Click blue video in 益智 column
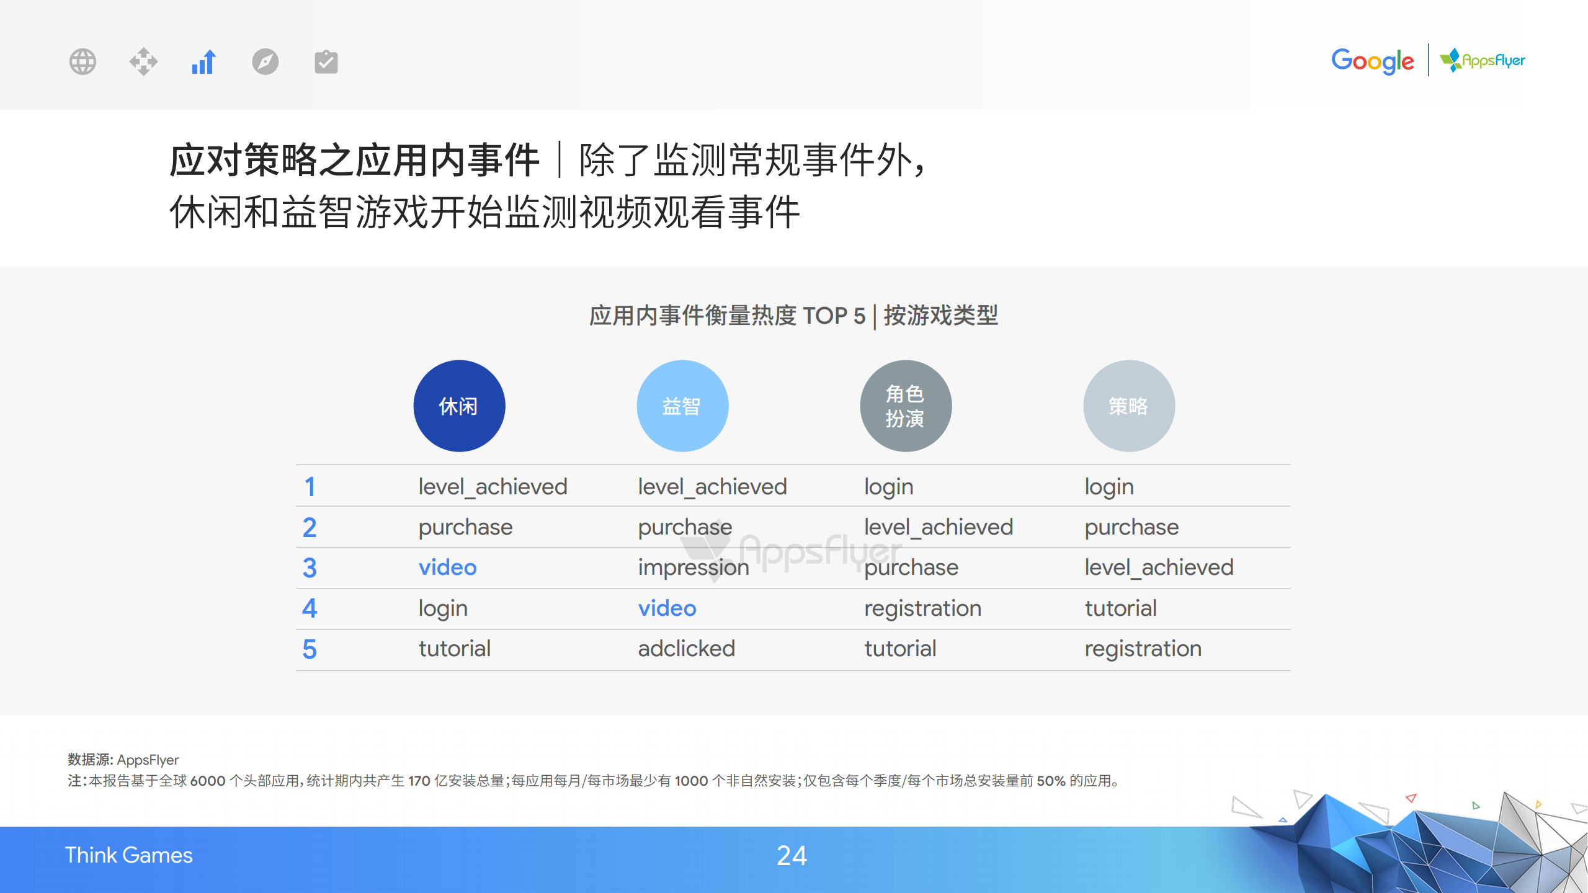The height and width of the screenshot is (893, 1588). click(x=667, y=608)
